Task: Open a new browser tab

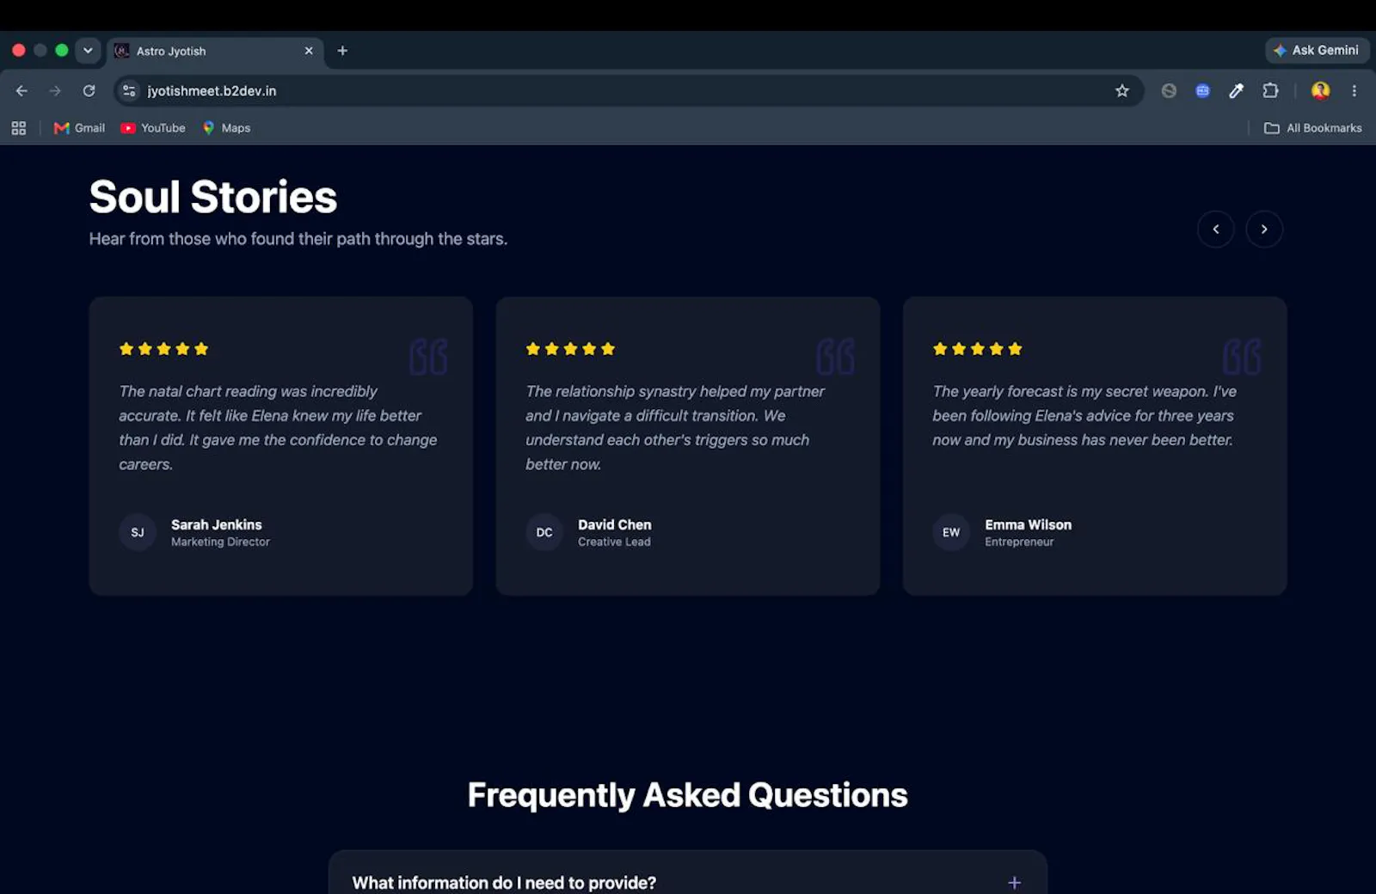Action: point(342,51)
